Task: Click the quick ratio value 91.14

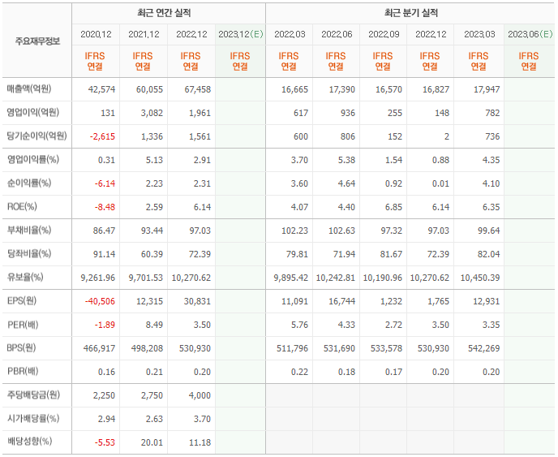Action: pos(104,254)
